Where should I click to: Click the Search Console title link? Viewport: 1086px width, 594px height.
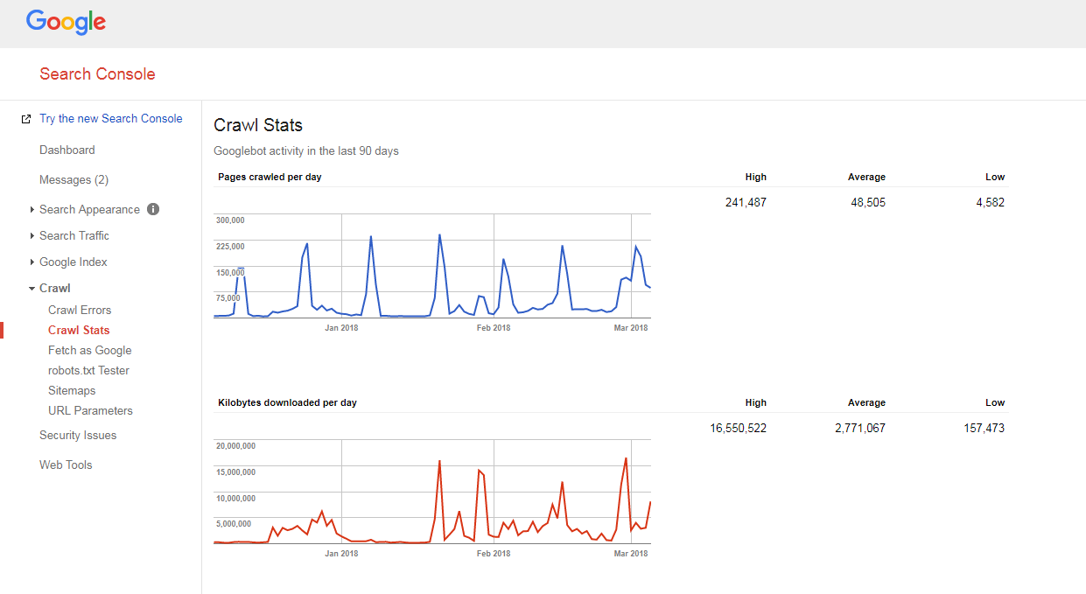(97, 74)
